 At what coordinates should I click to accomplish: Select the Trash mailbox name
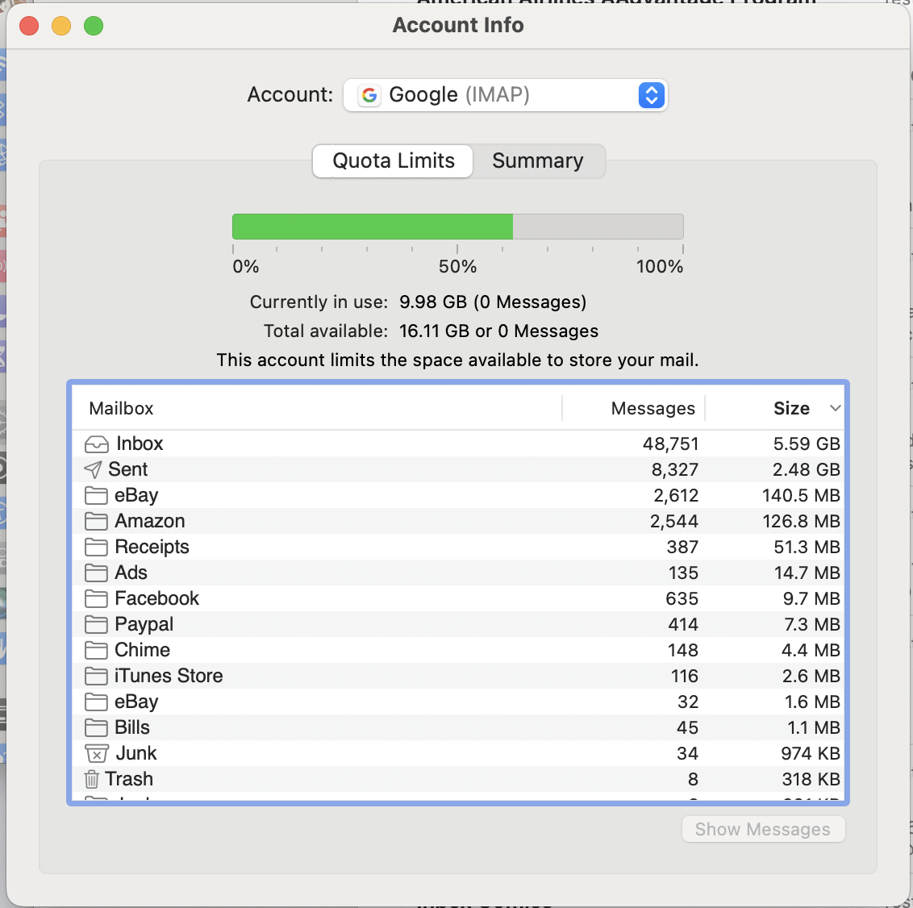tap(129, 779)
